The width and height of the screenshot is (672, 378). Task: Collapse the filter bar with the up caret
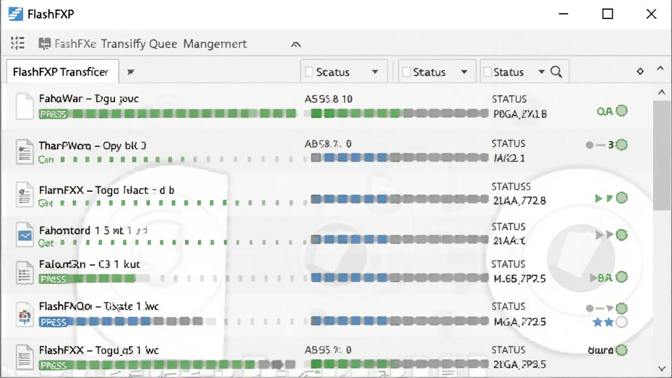coord(660,68)
